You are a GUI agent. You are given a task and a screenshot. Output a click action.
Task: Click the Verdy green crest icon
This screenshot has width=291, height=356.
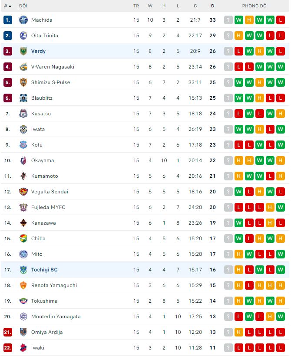(23, 51)
